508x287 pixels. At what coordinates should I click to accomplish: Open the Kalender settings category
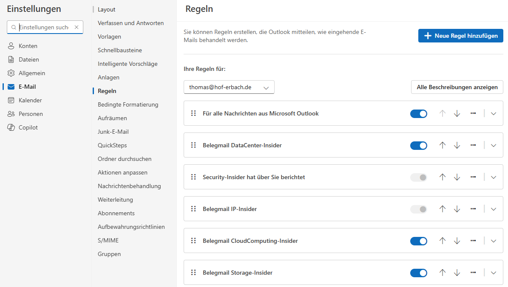(30, 100)
